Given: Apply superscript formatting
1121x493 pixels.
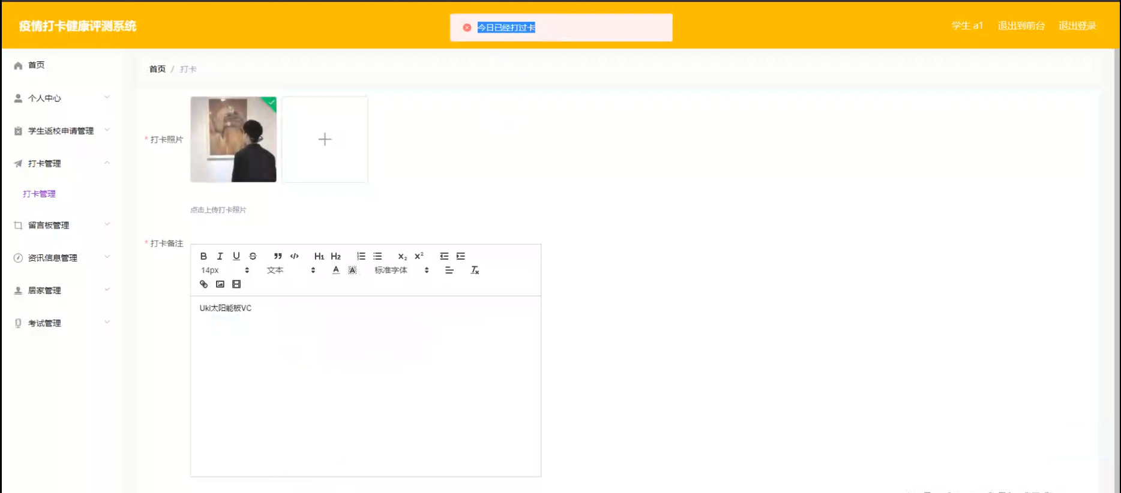Looking at the screenshot, I should click(x=419, y=256).
